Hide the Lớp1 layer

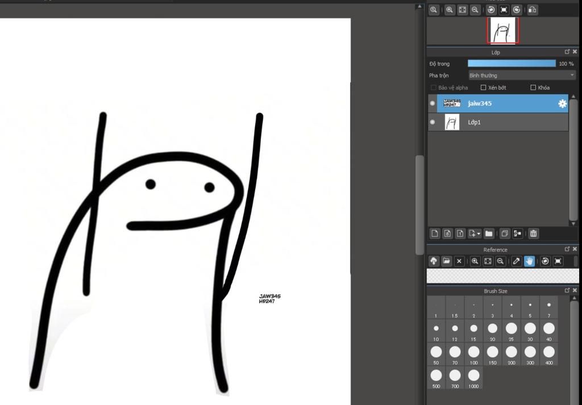click(x=433, y=122)
